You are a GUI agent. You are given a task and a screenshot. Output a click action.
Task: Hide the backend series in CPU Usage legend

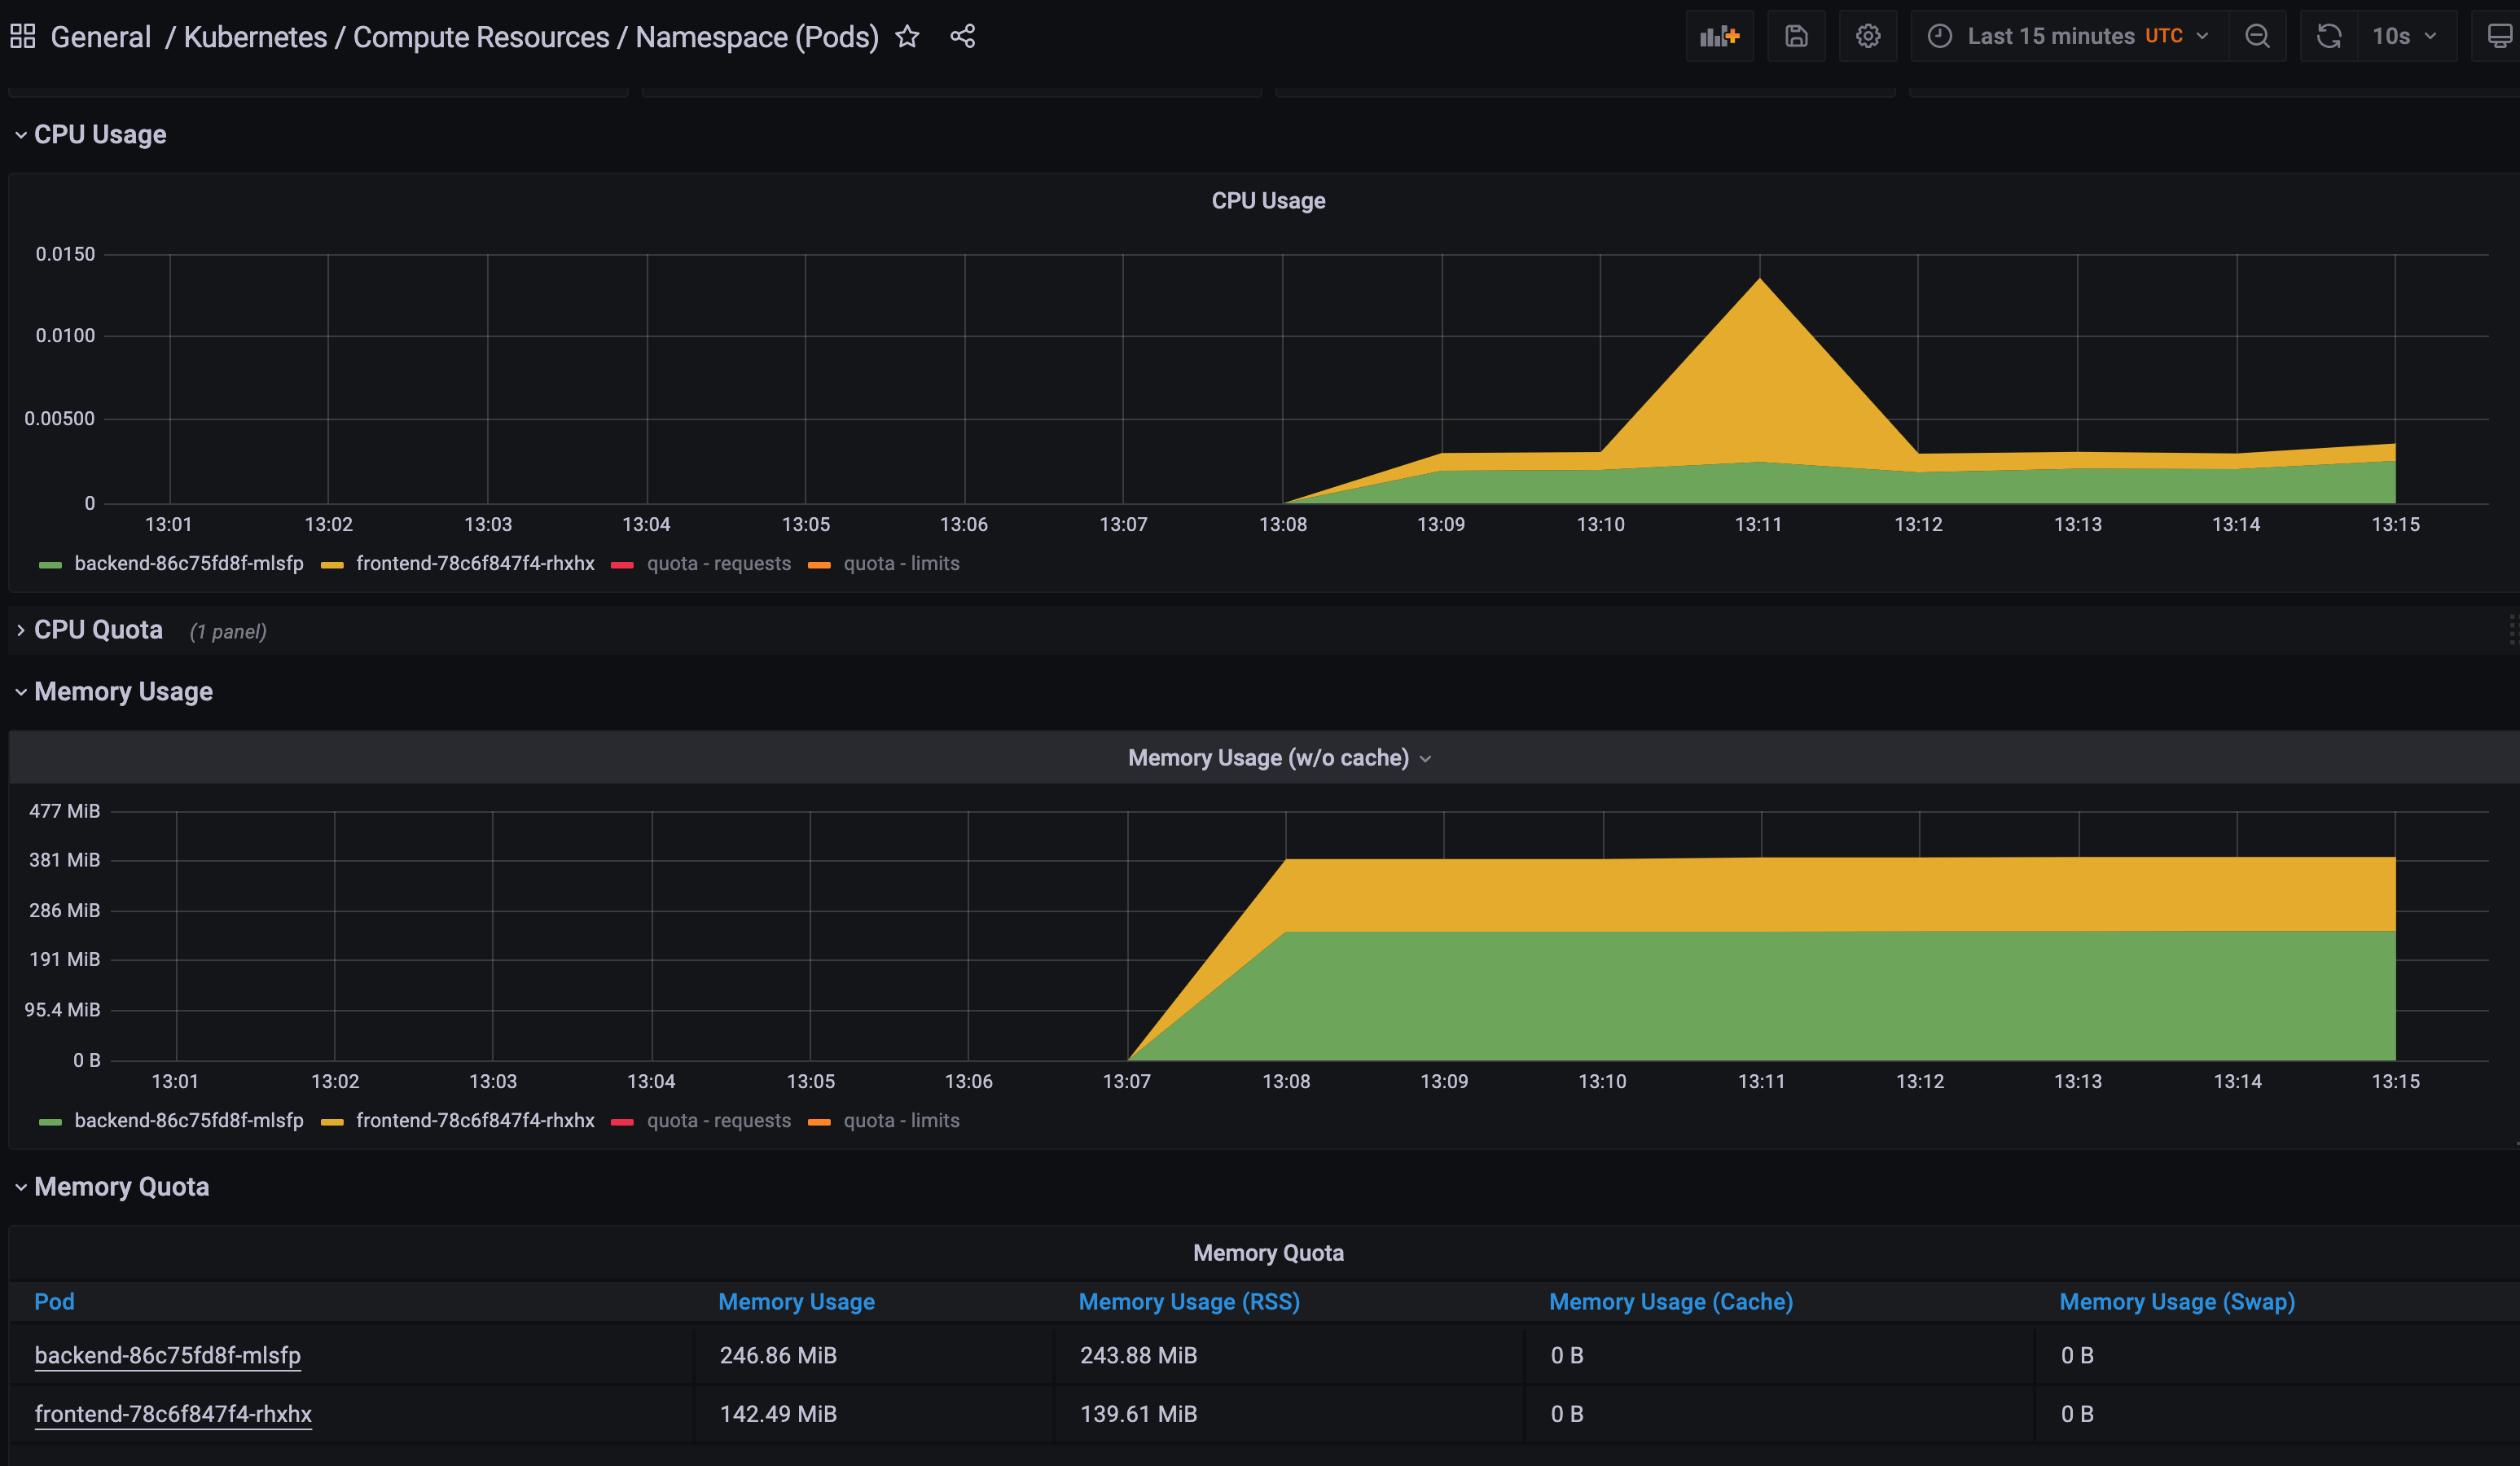pyautogui.click(x=189, y=563)
